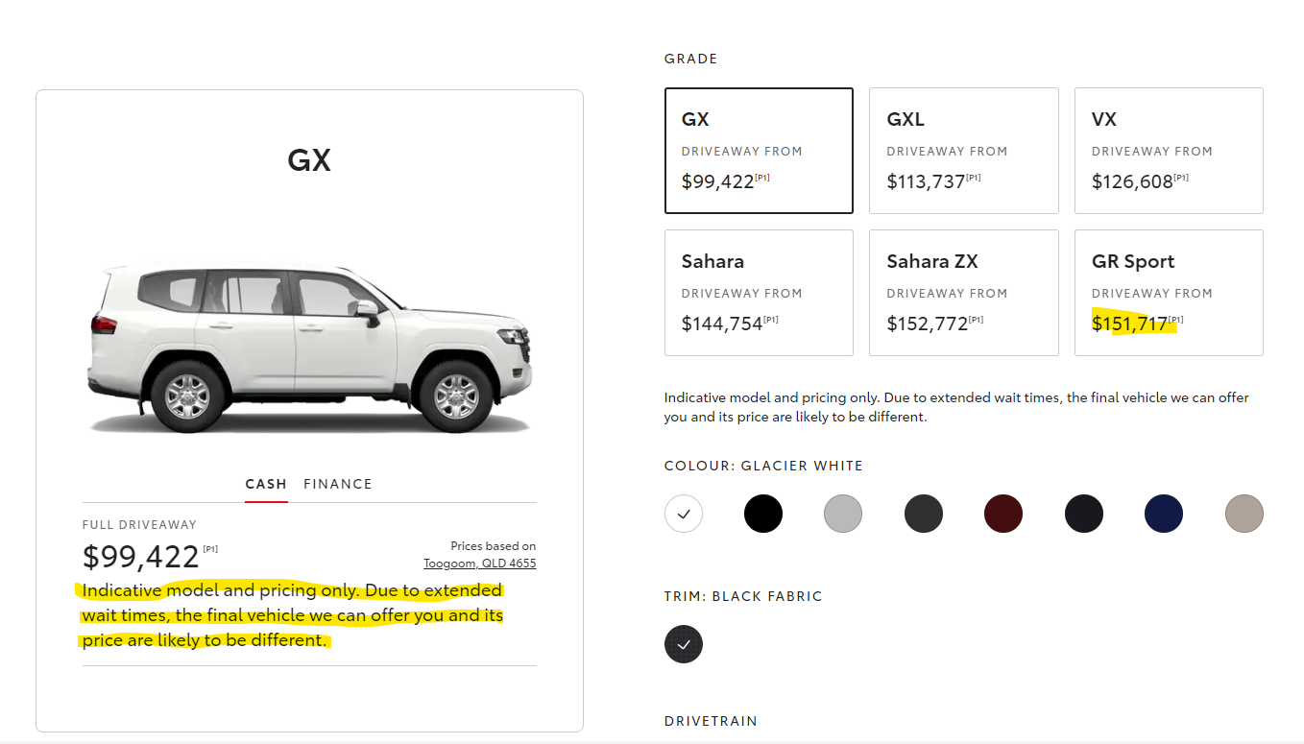Pick the VX grade card
The image size is (1304, 744).
tap(1169, 151)
